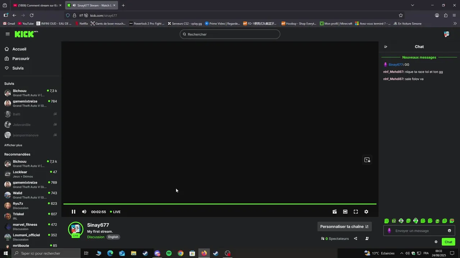This screenshot has height=258, width=460.
Task: Open Loumani_officiel recommended channel
Action: pyautogui.click(x=31, y=237)
